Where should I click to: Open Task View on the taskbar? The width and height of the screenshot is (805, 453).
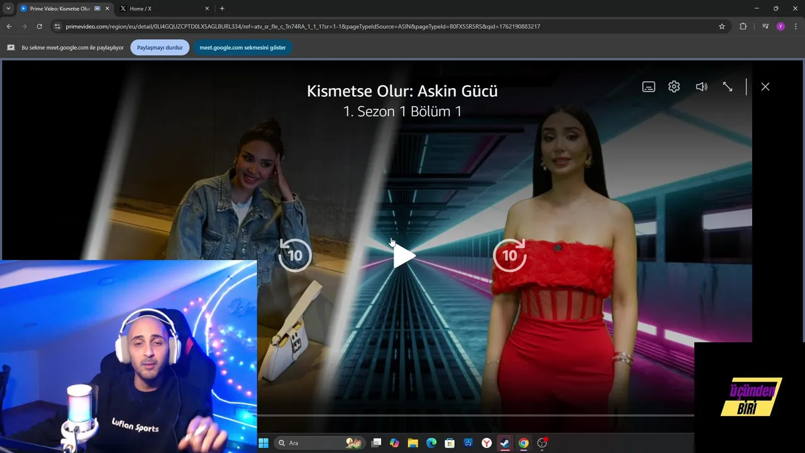(376, 443)
